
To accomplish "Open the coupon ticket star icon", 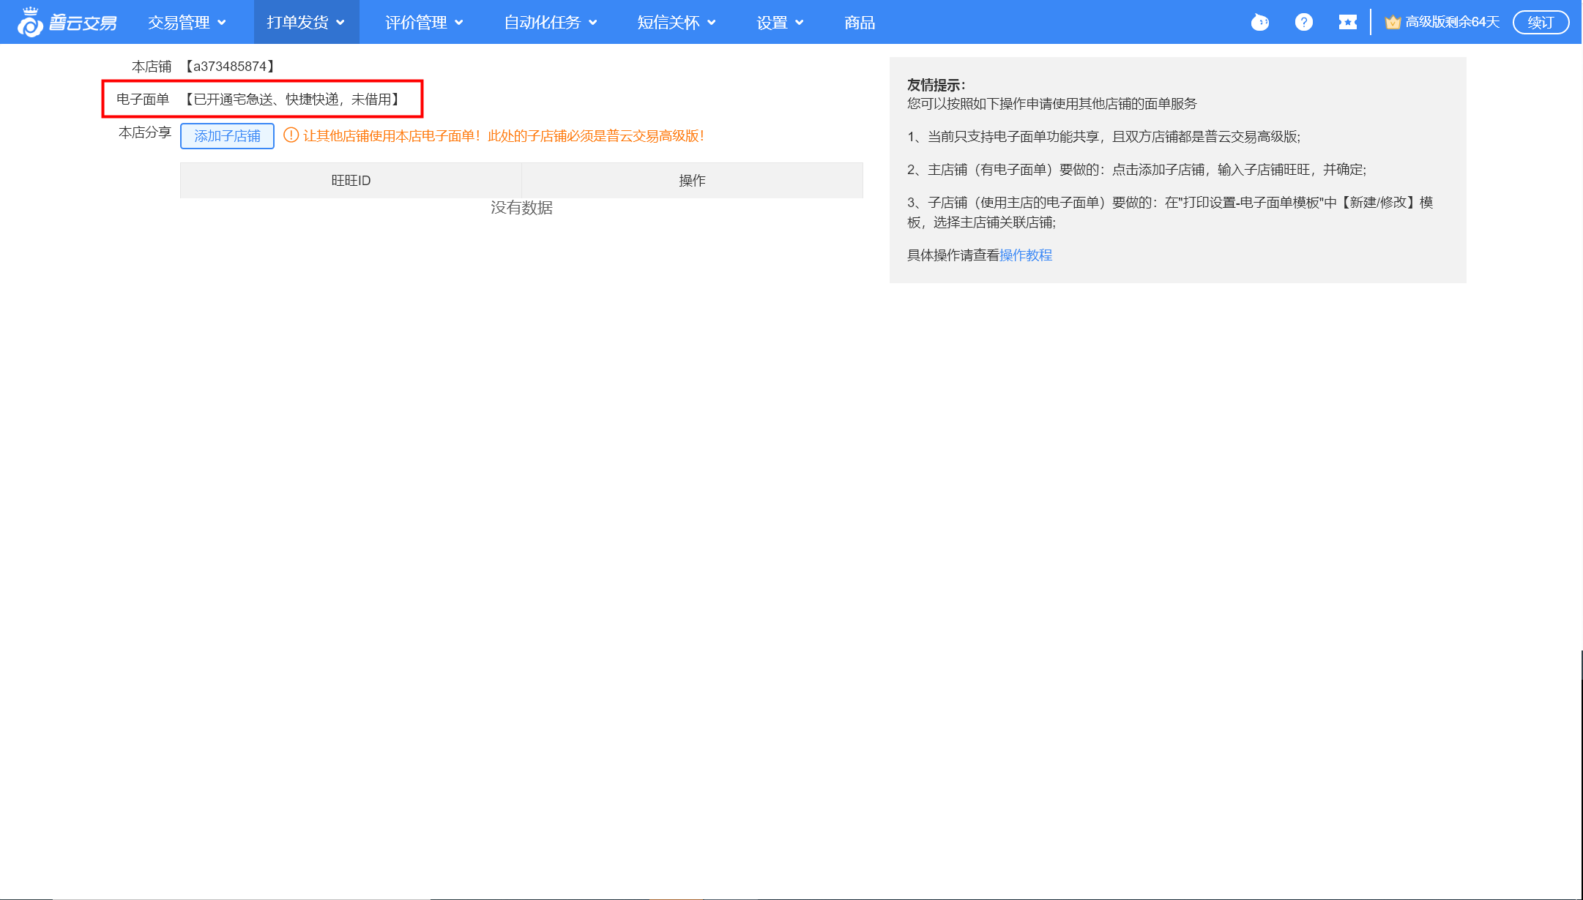I will click(x=1347, y=23).
